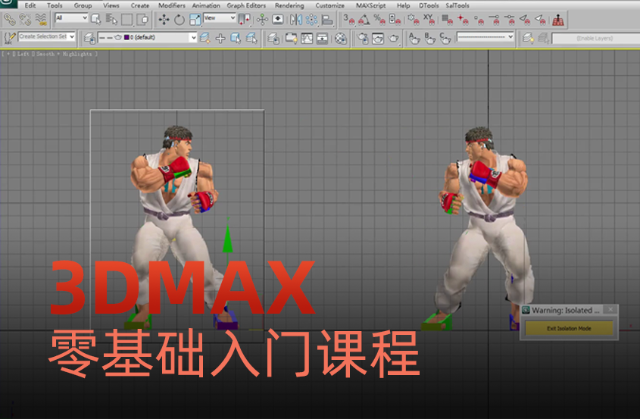
Task: Click the plus Add Selection to Layer icon
Action: pos(220,38)
